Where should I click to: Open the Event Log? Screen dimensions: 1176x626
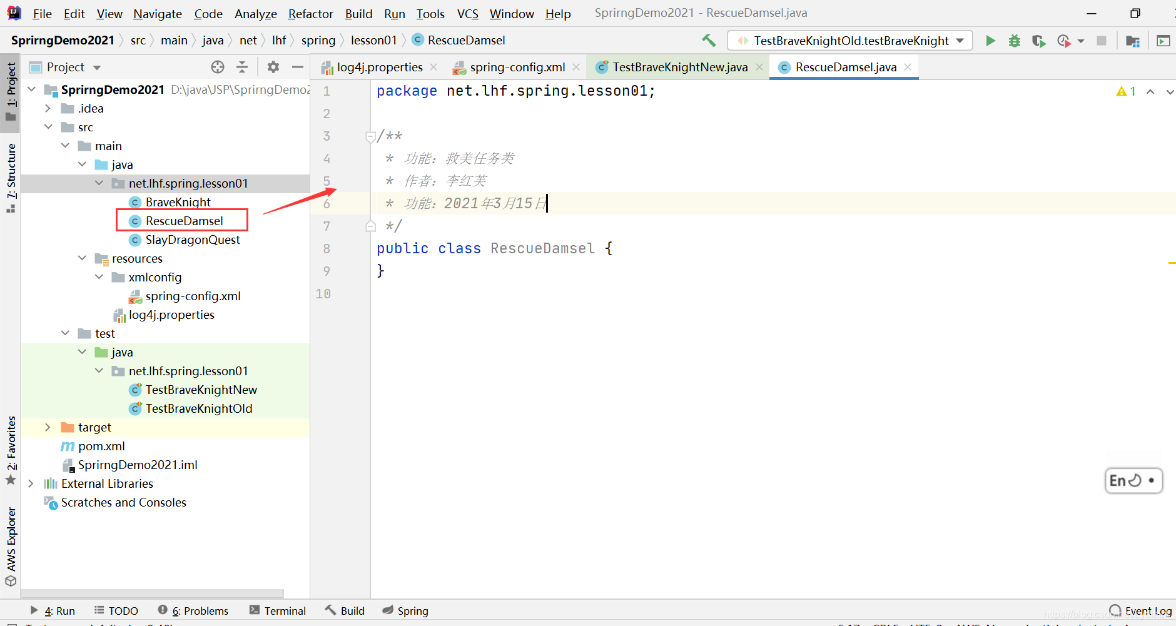pyautogui.click(x=1140, y=611)
